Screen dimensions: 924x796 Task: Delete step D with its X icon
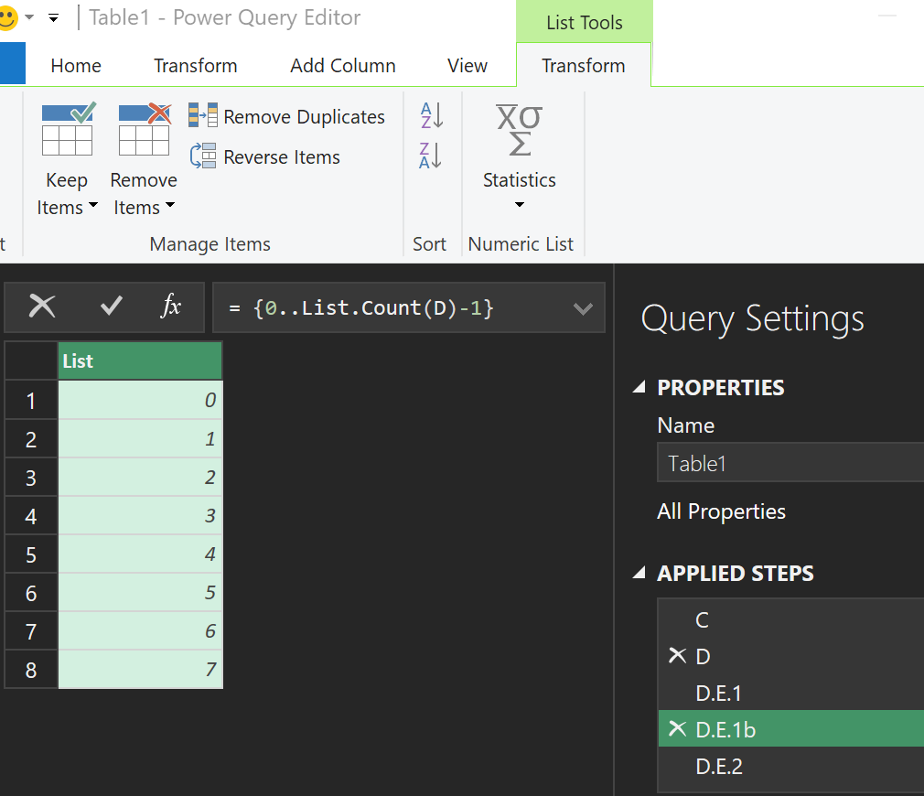click(x=678, y=656)
